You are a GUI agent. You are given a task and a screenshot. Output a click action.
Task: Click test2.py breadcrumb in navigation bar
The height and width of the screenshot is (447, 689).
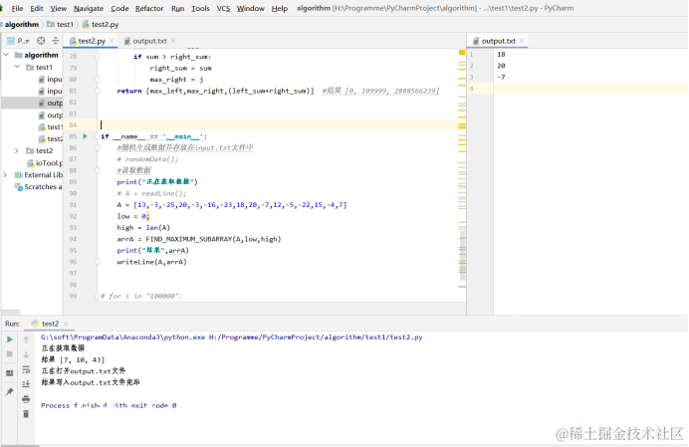click(x=101, y=24)
